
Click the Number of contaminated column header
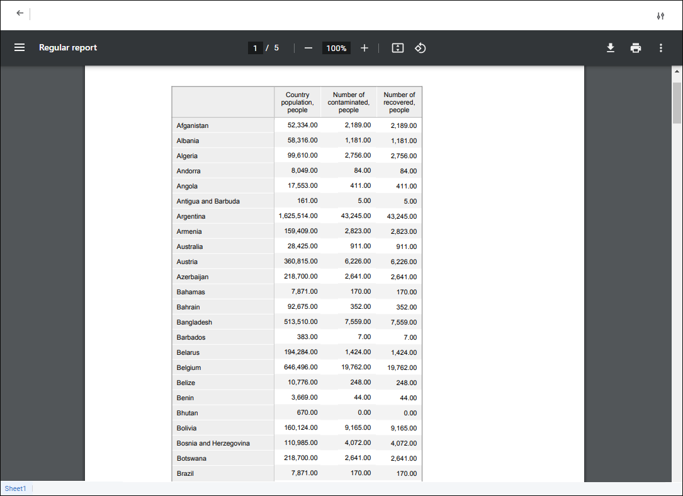pos(349,102)
